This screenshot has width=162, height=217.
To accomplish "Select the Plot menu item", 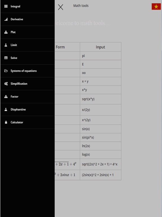I will (x=27, y=32).
